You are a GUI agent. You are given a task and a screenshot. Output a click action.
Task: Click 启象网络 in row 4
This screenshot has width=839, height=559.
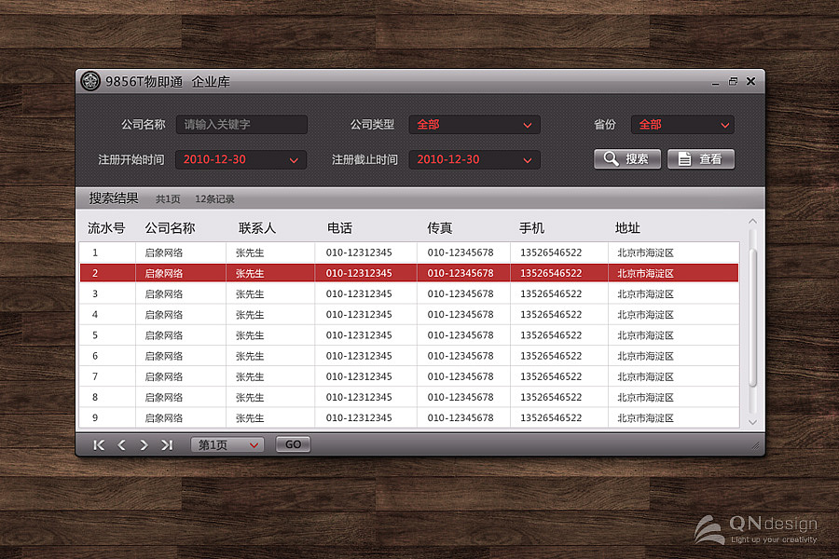(x=164, y=315)
